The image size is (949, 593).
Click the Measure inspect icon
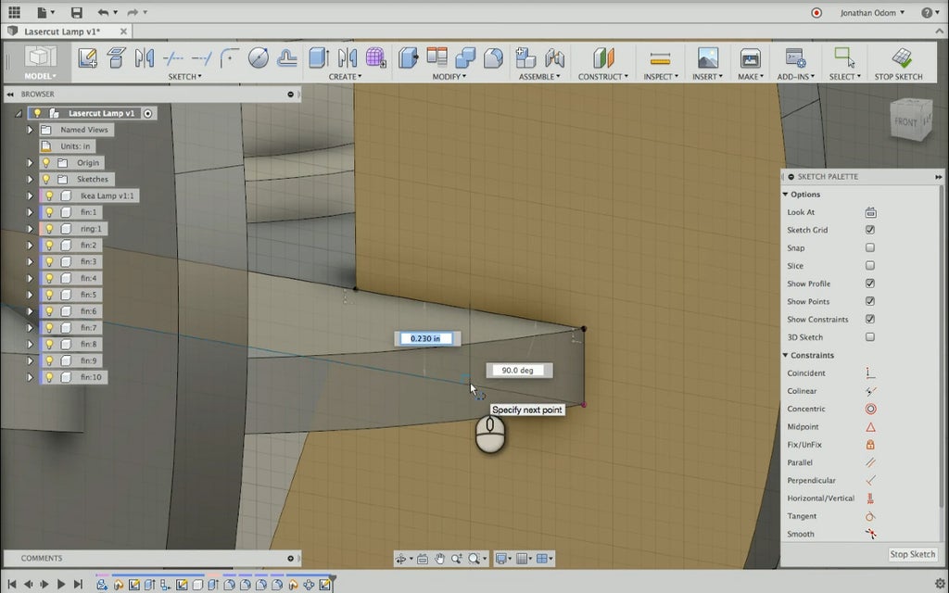point(660,58)
